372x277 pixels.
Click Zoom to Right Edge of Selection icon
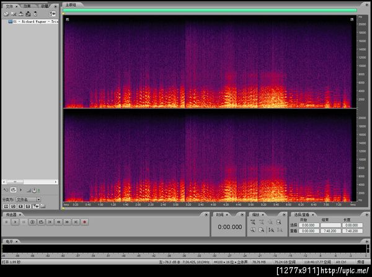262,230
